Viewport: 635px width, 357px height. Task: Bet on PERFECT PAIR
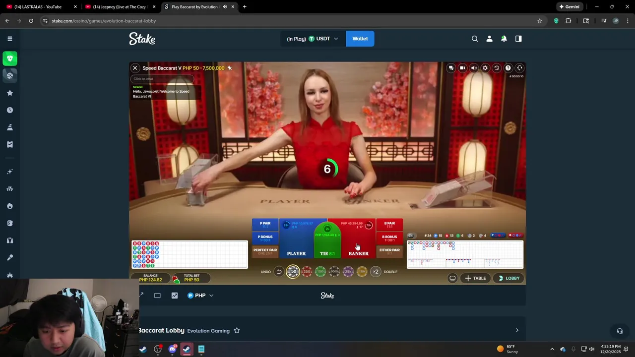click(265, 251)
